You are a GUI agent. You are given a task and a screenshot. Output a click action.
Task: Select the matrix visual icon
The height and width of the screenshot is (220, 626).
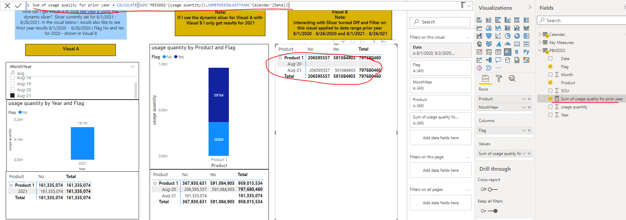click(x=508, y=52)
